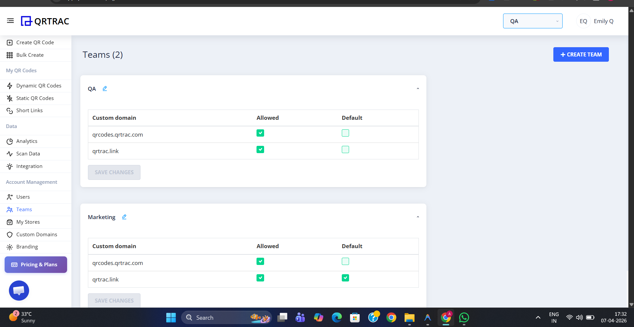
Task: Disable Allowed for qrtrac.link in QA team
Action: tap(260, 149)
